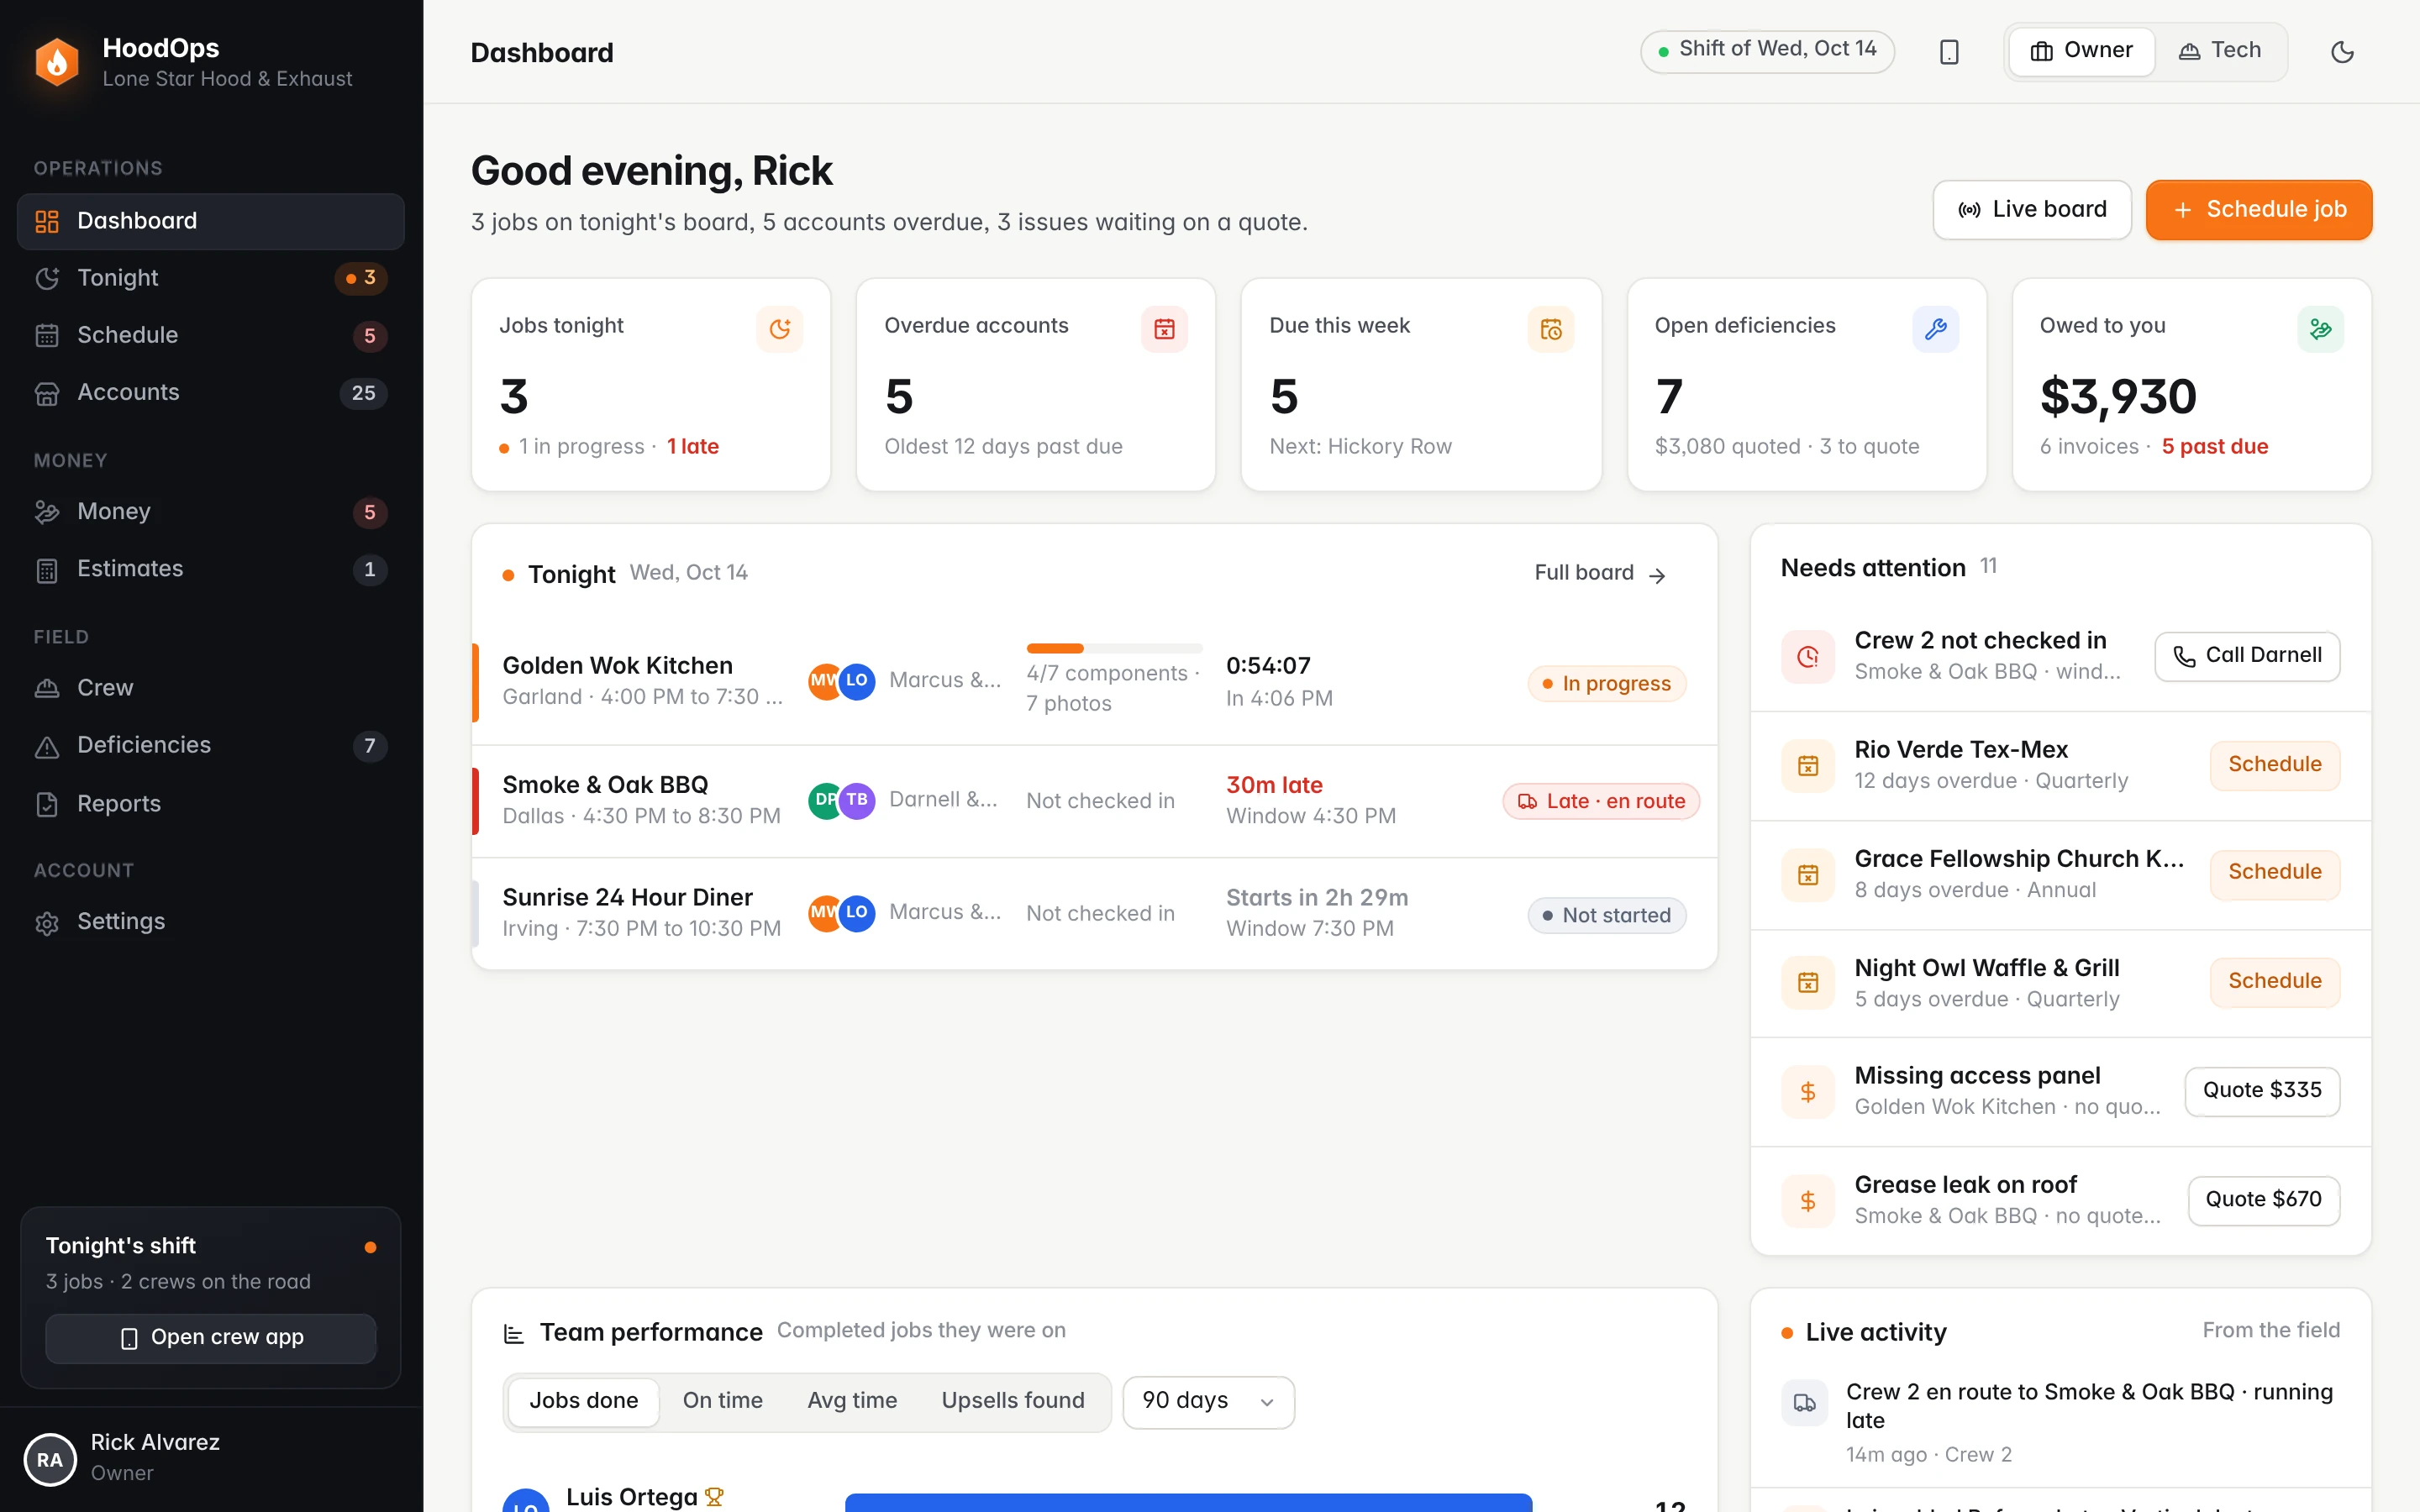Click Quote $335 button
Viewport: 2420px width, 1512px height.
point(2262,1091)
